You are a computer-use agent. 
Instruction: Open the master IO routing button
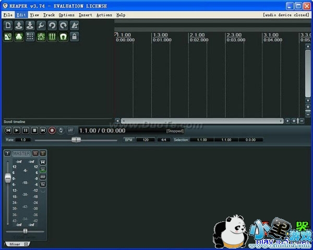(43, 170)
